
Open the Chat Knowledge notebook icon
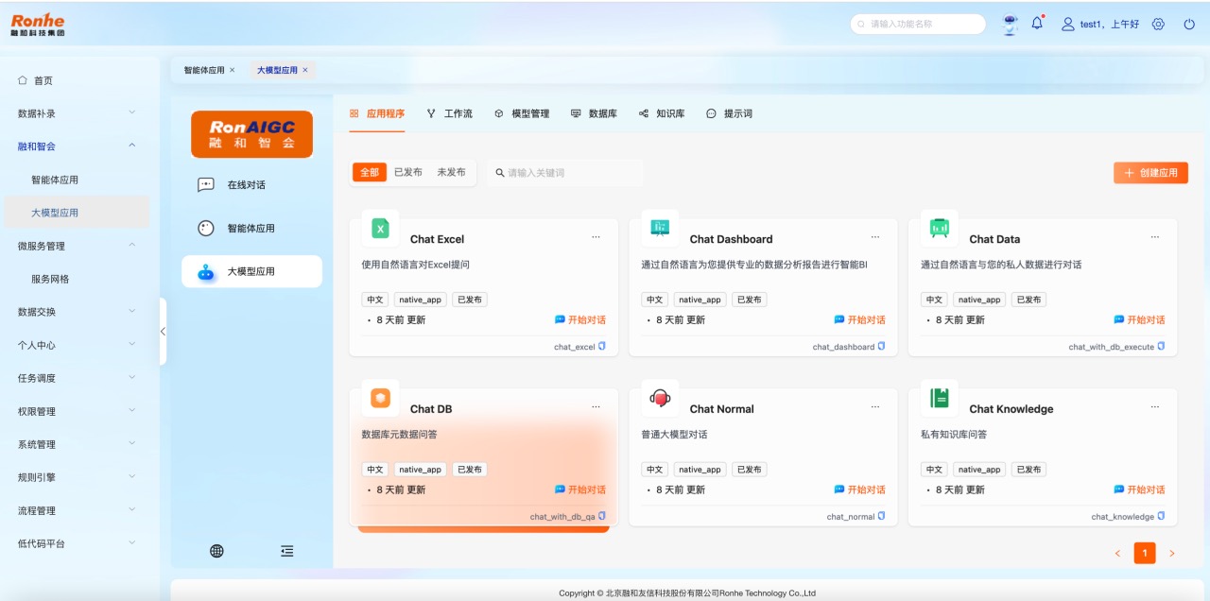pyautogui.click(x=939, y=398)
